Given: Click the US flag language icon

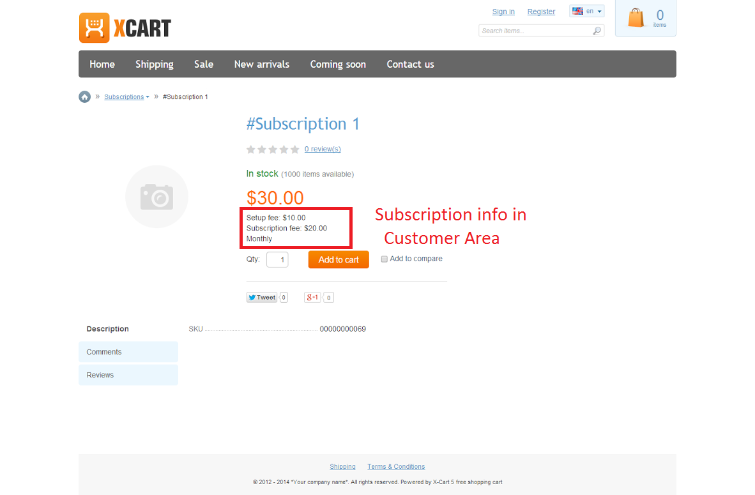Looking at the screenshot, I should click(577, 11).
